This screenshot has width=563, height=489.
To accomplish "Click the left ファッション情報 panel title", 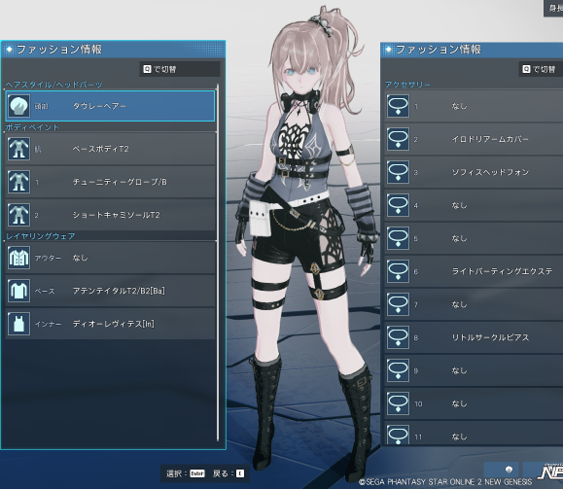I will (x=59, y=50).
